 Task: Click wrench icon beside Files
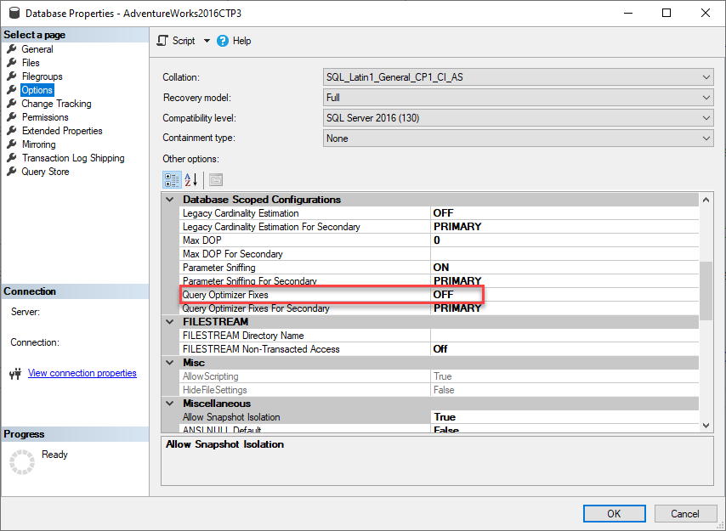(12, 62)
